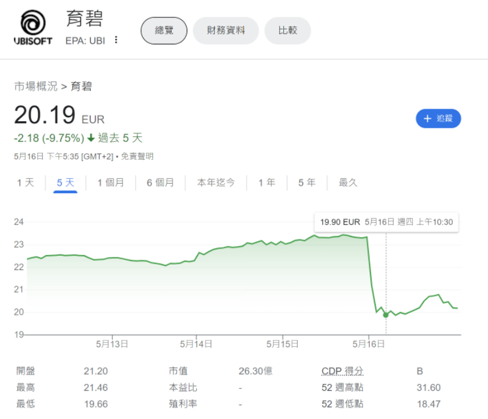Show the 1 年 chart range

(267, 182)
